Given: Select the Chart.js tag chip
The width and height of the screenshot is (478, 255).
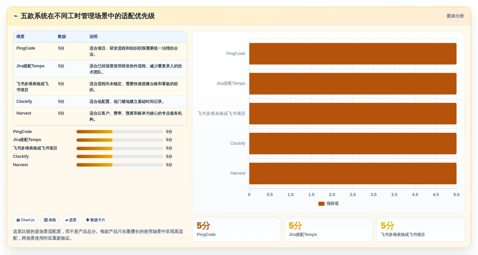Looking at the screenshot, I should (x=25, y=220).
